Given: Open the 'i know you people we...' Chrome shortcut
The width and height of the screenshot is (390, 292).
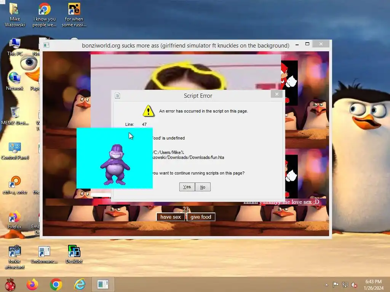Looking at the screenshot, I should coord(44,14).
